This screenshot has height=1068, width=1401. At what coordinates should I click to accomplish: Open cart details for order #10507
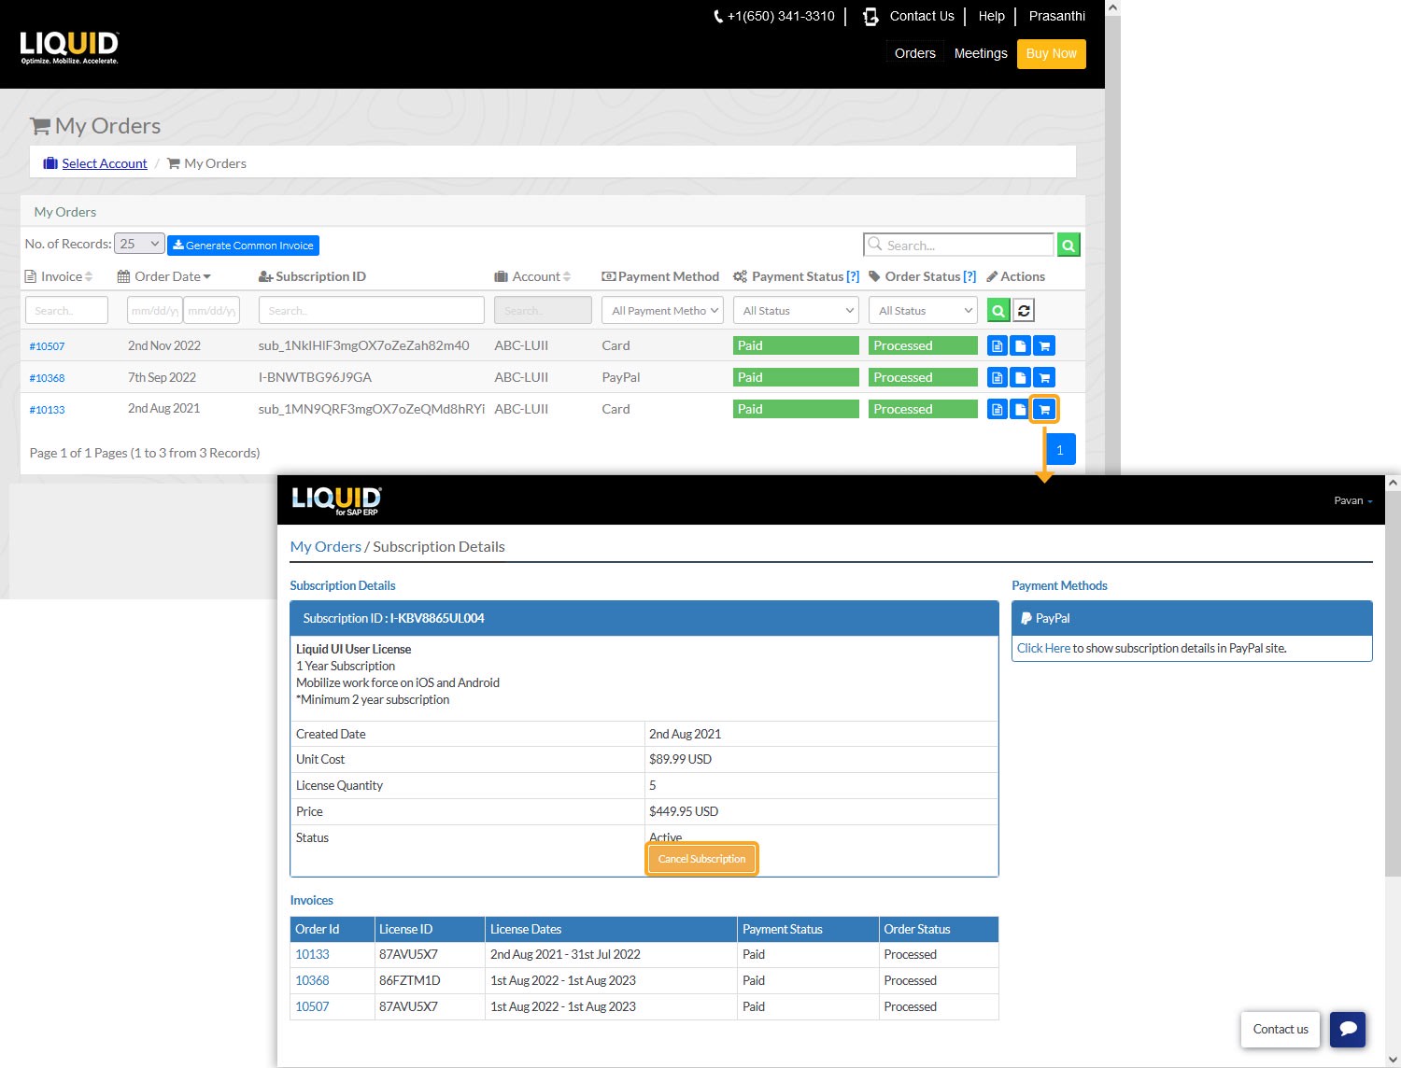point(1044,346)
